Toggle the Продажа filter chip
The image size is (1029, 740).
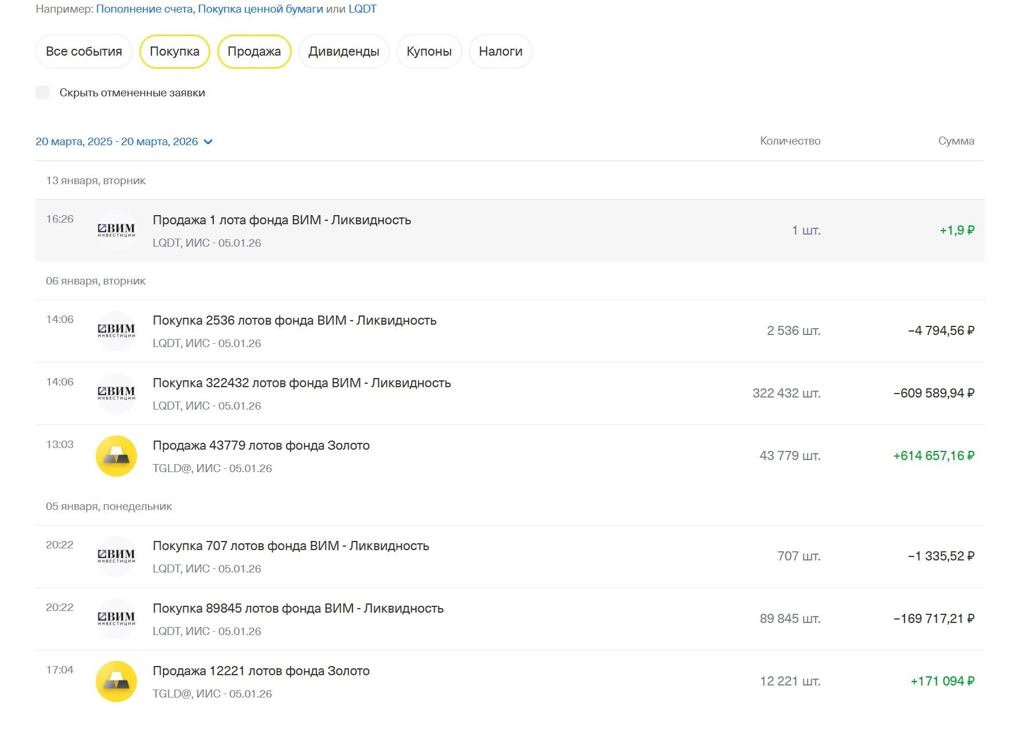click(255, 52)
